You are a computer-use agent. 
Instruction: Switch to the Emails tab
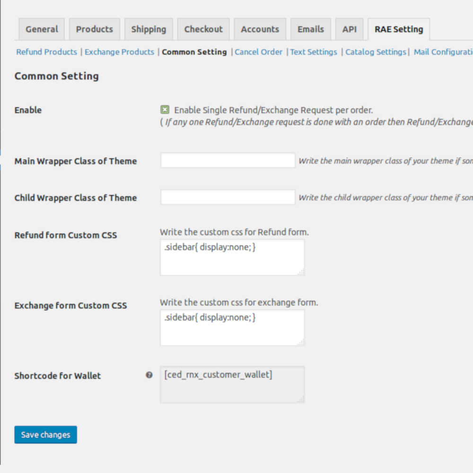click(x=310, y=29)
